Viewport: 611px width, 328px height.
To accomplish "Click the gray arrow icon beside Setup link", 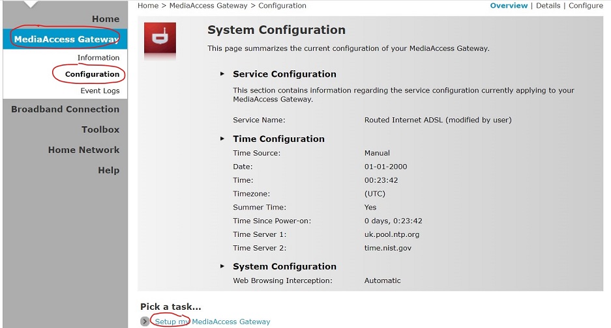I will point(145,321).
